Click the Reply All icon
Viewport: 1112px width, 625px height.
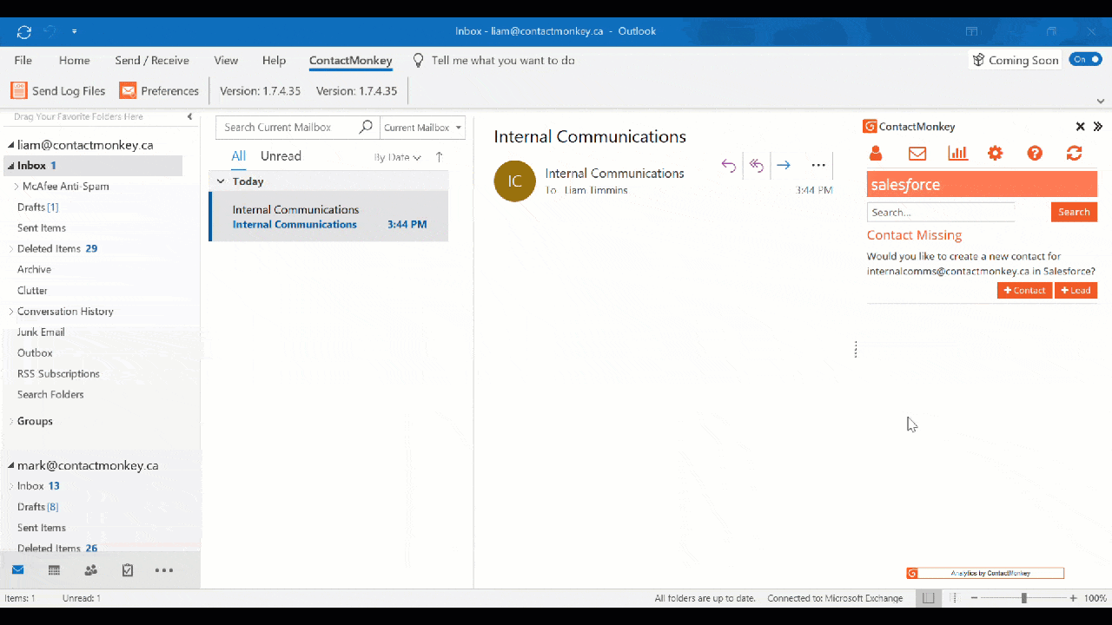[x=757, y=166]
